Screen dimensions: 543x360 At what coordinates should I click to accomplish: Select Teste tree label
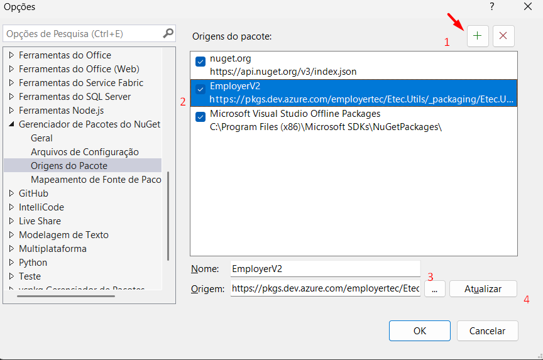(x=30, y=276)
